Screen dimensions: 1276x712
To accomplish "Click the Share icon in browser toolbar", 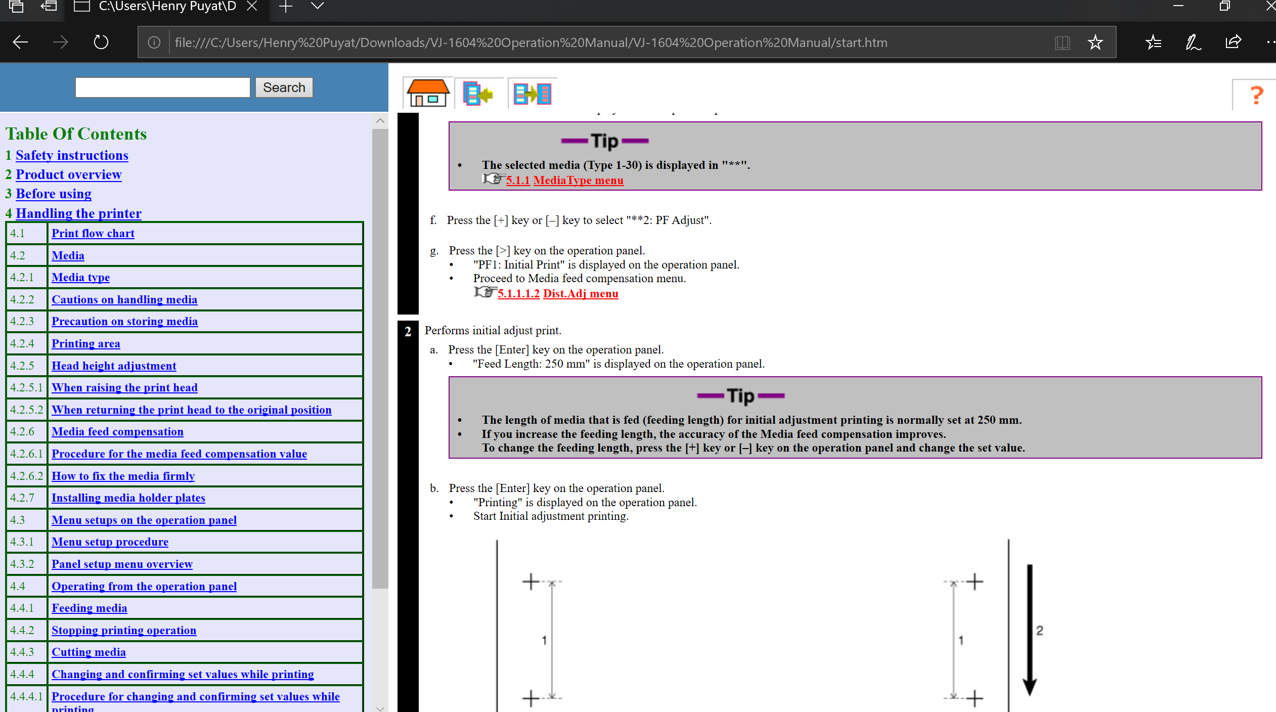I will click(1233, 42).
